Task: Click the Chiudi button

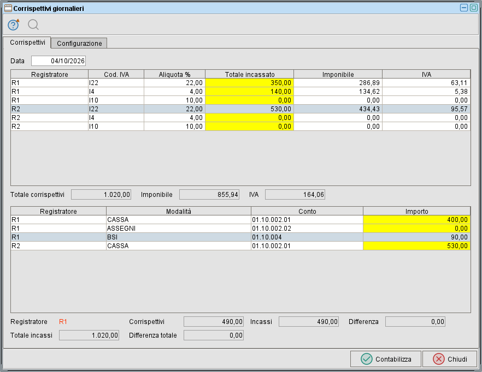Action: click(450, 359)
